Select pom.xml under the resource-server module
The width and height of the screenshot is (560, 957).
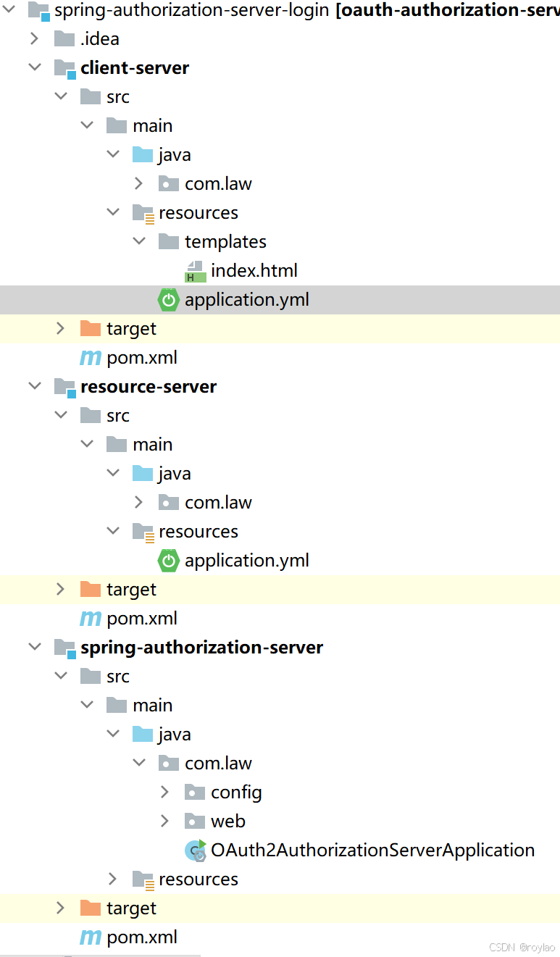click(x=141, y=618)
